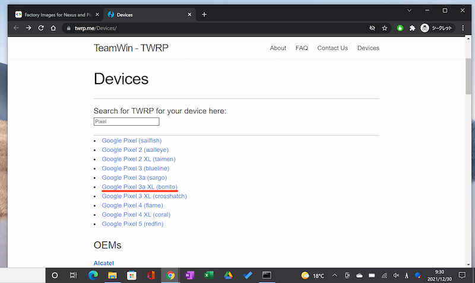Go to the browser home page
Screen dimensions: 475x283
[54, 28]
